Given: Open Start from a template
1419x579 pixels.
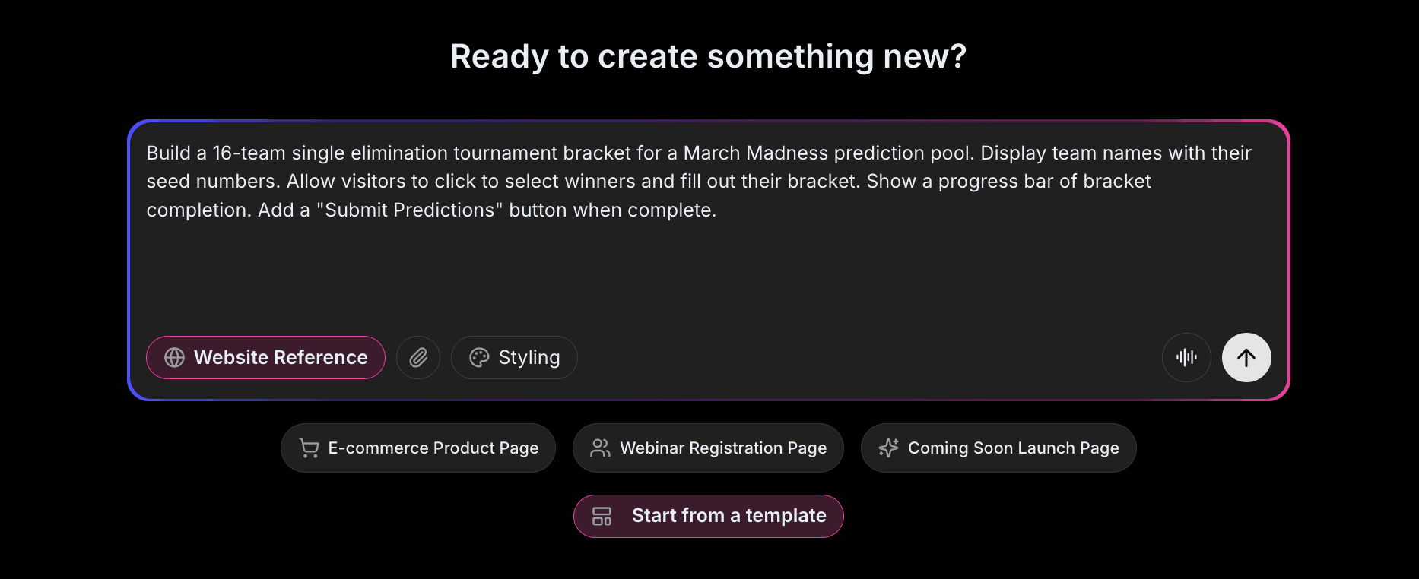Looking at the screenshot, I should [x=708, y=516].
